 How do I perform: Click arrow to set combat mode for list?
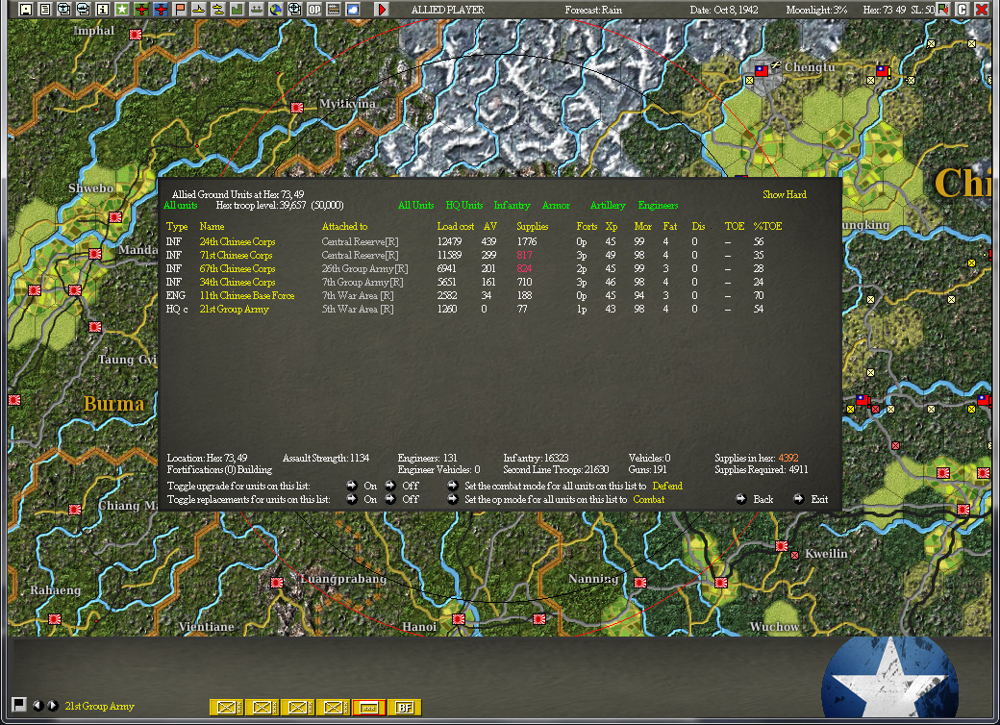(x=453, y=486)
